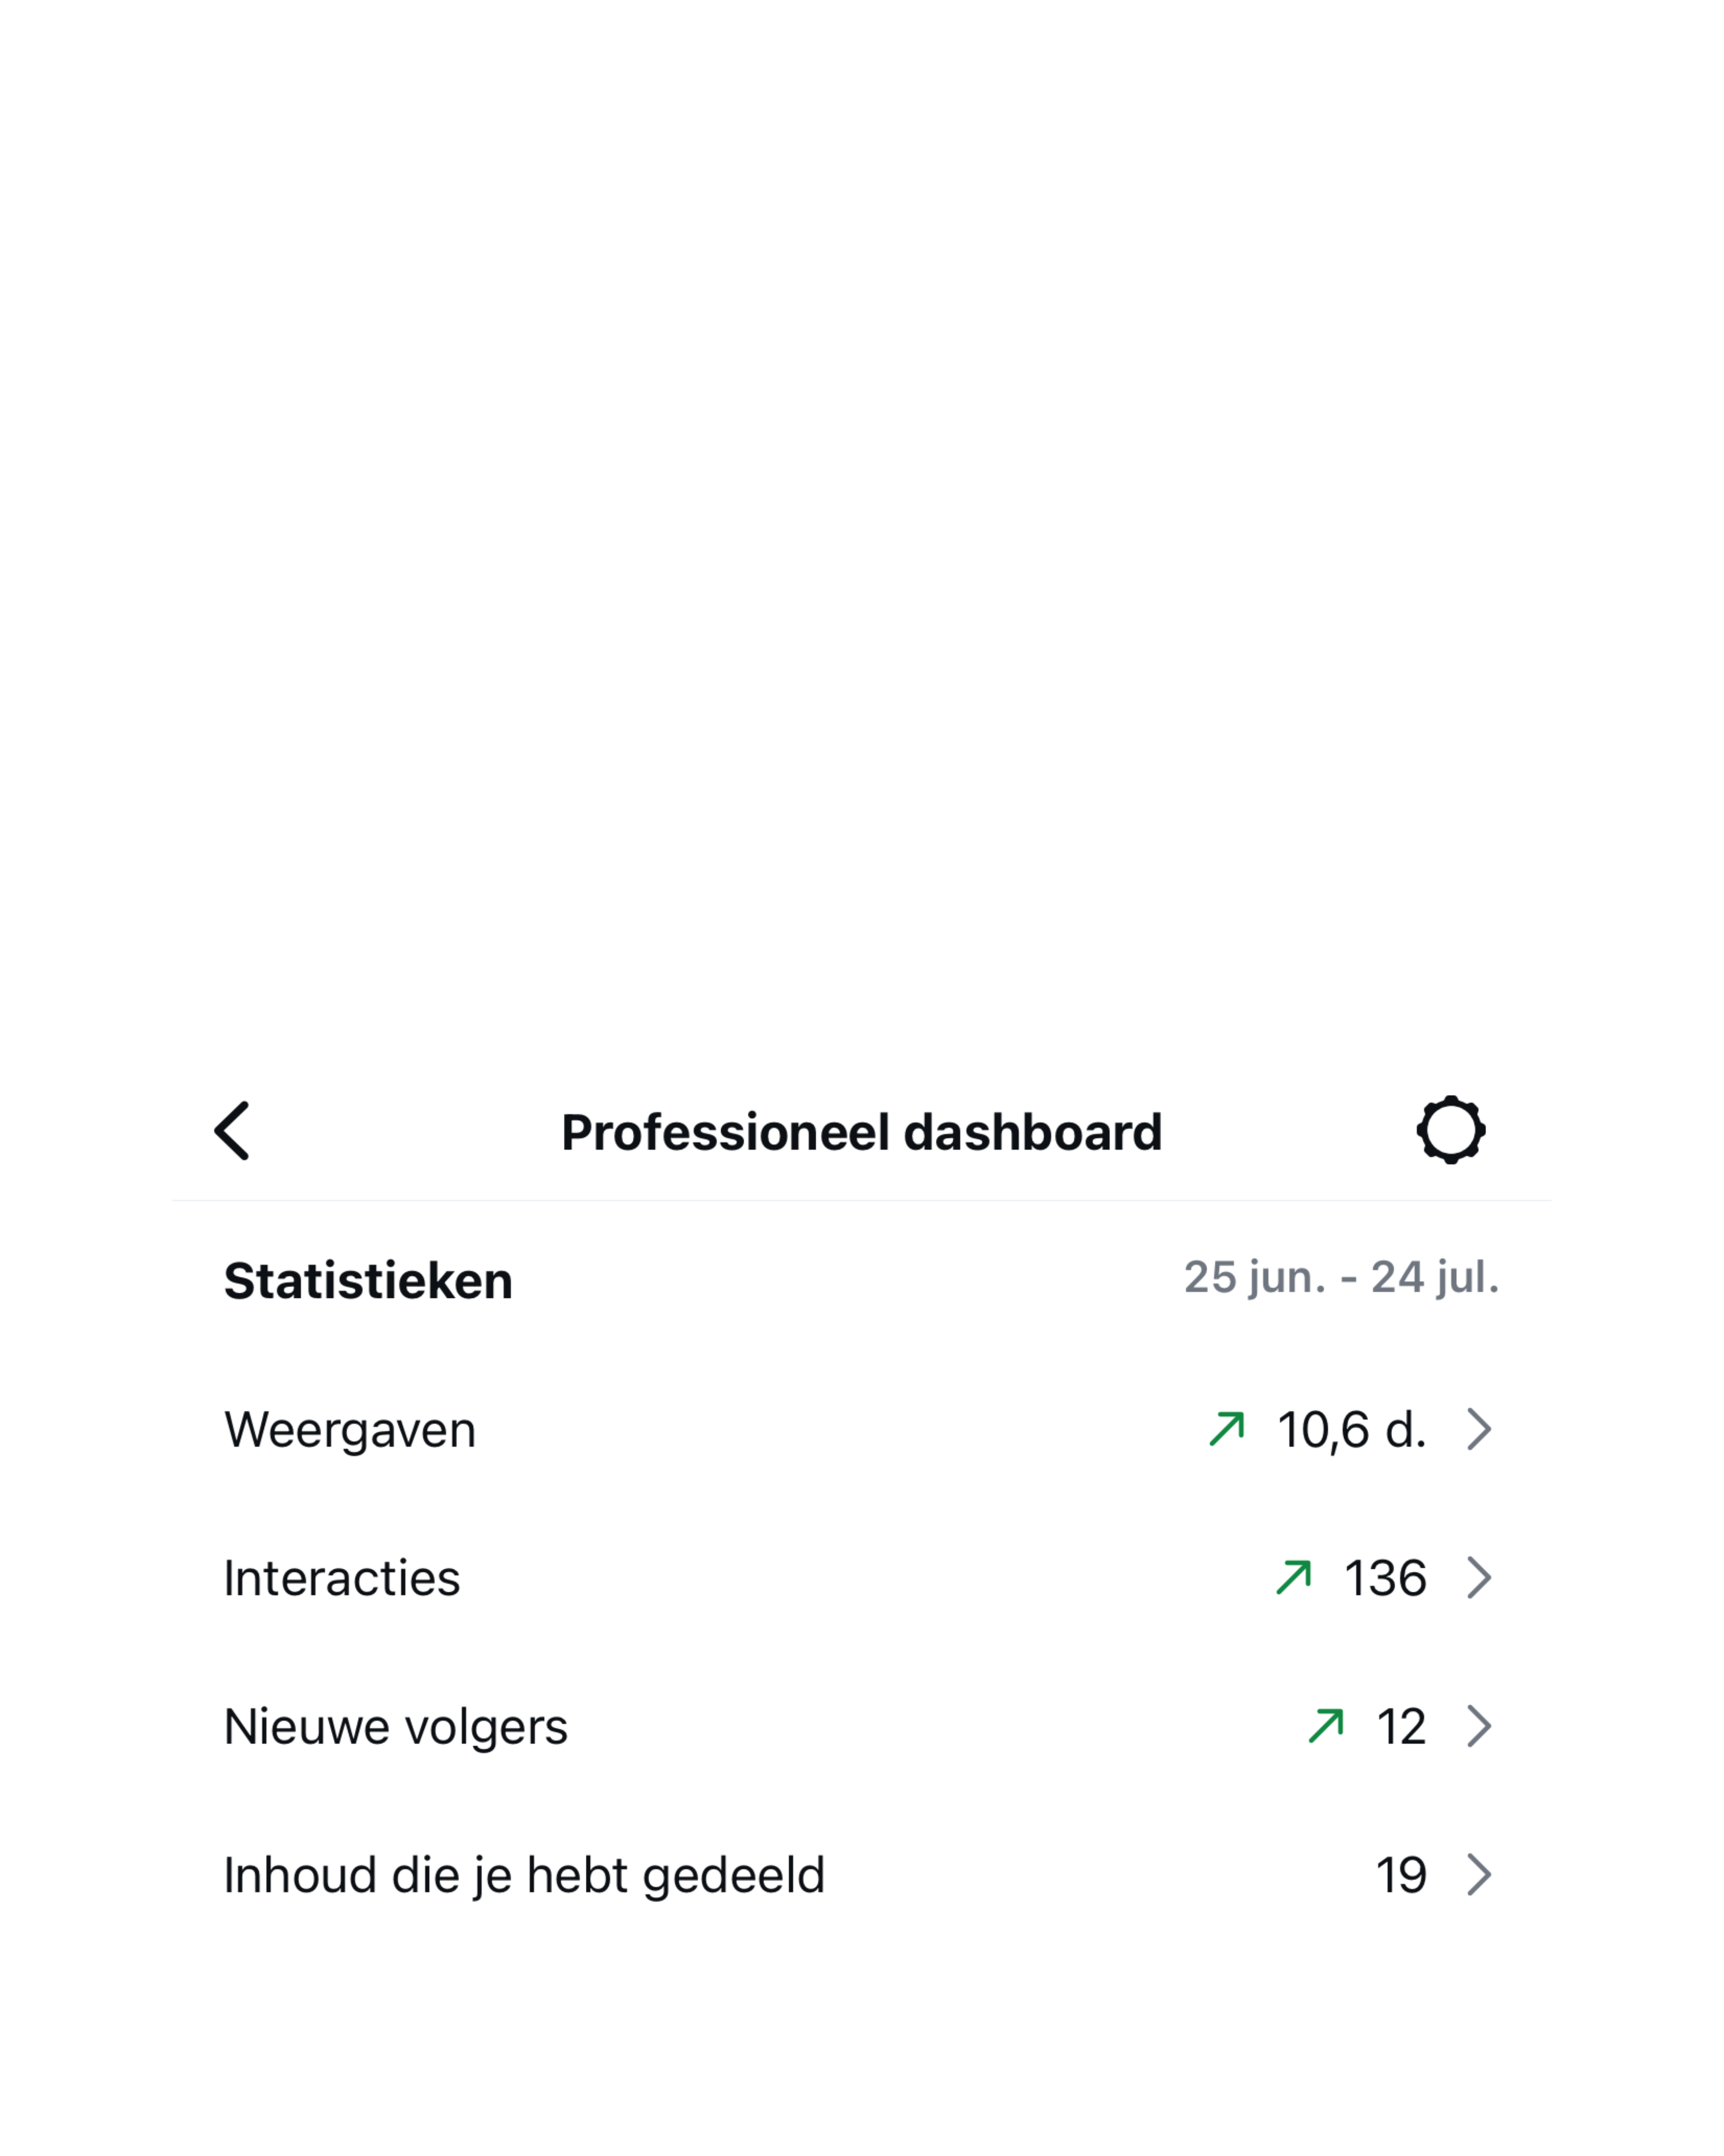Viewport: 1724px width, 2156px height.
Task: Expand Weergaven details with its chevron
Action: [1478, 1428]
